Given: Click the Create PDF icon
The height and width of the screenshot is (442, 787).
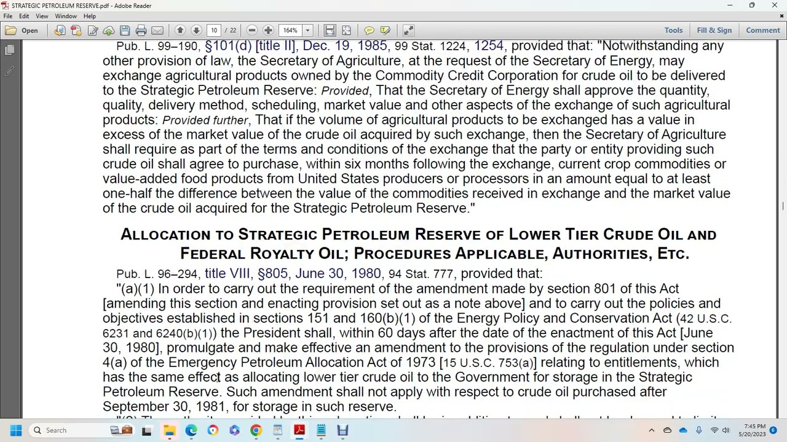Looking at the screenshot, I should tap(76, 30).
